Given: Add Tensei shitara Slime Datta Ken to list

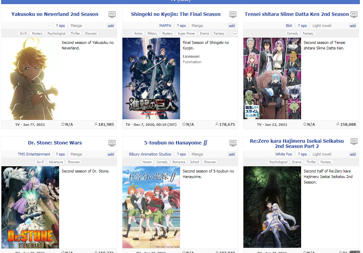Looking at the screenshot, I should click(x=353, y=26).
